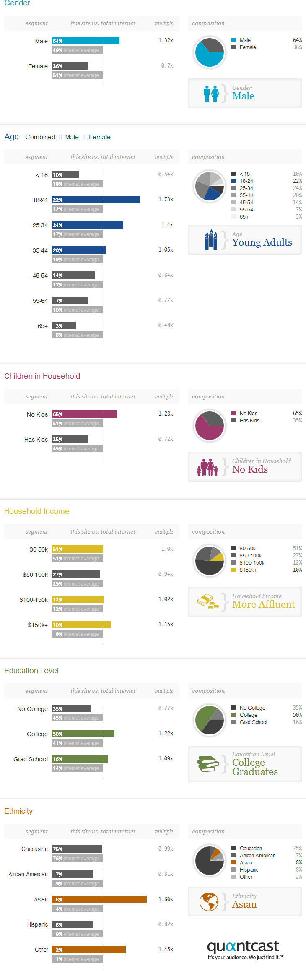The width and height of the screenshot is (306, 971).
Task: Switch Age view to Female
Action: coord(100,137)
